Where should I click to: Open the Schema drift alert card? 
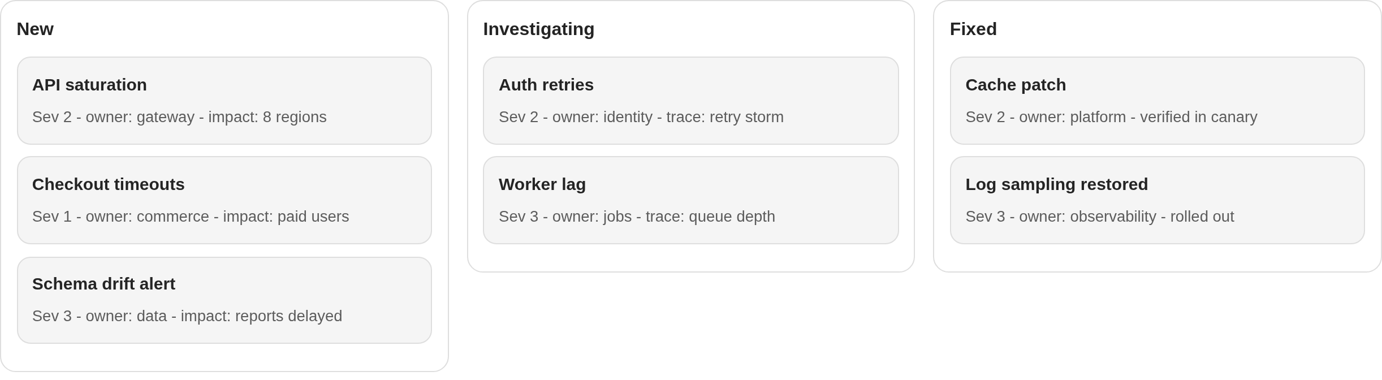[x=224, y=300]
